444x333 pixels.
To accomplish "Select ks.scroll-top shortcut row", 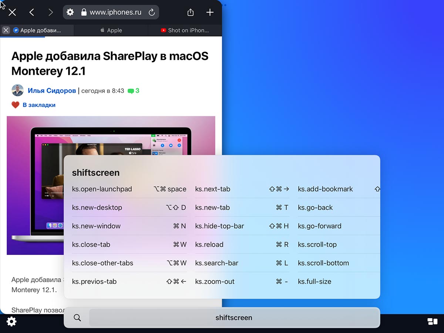I will (x=339, y=245).
